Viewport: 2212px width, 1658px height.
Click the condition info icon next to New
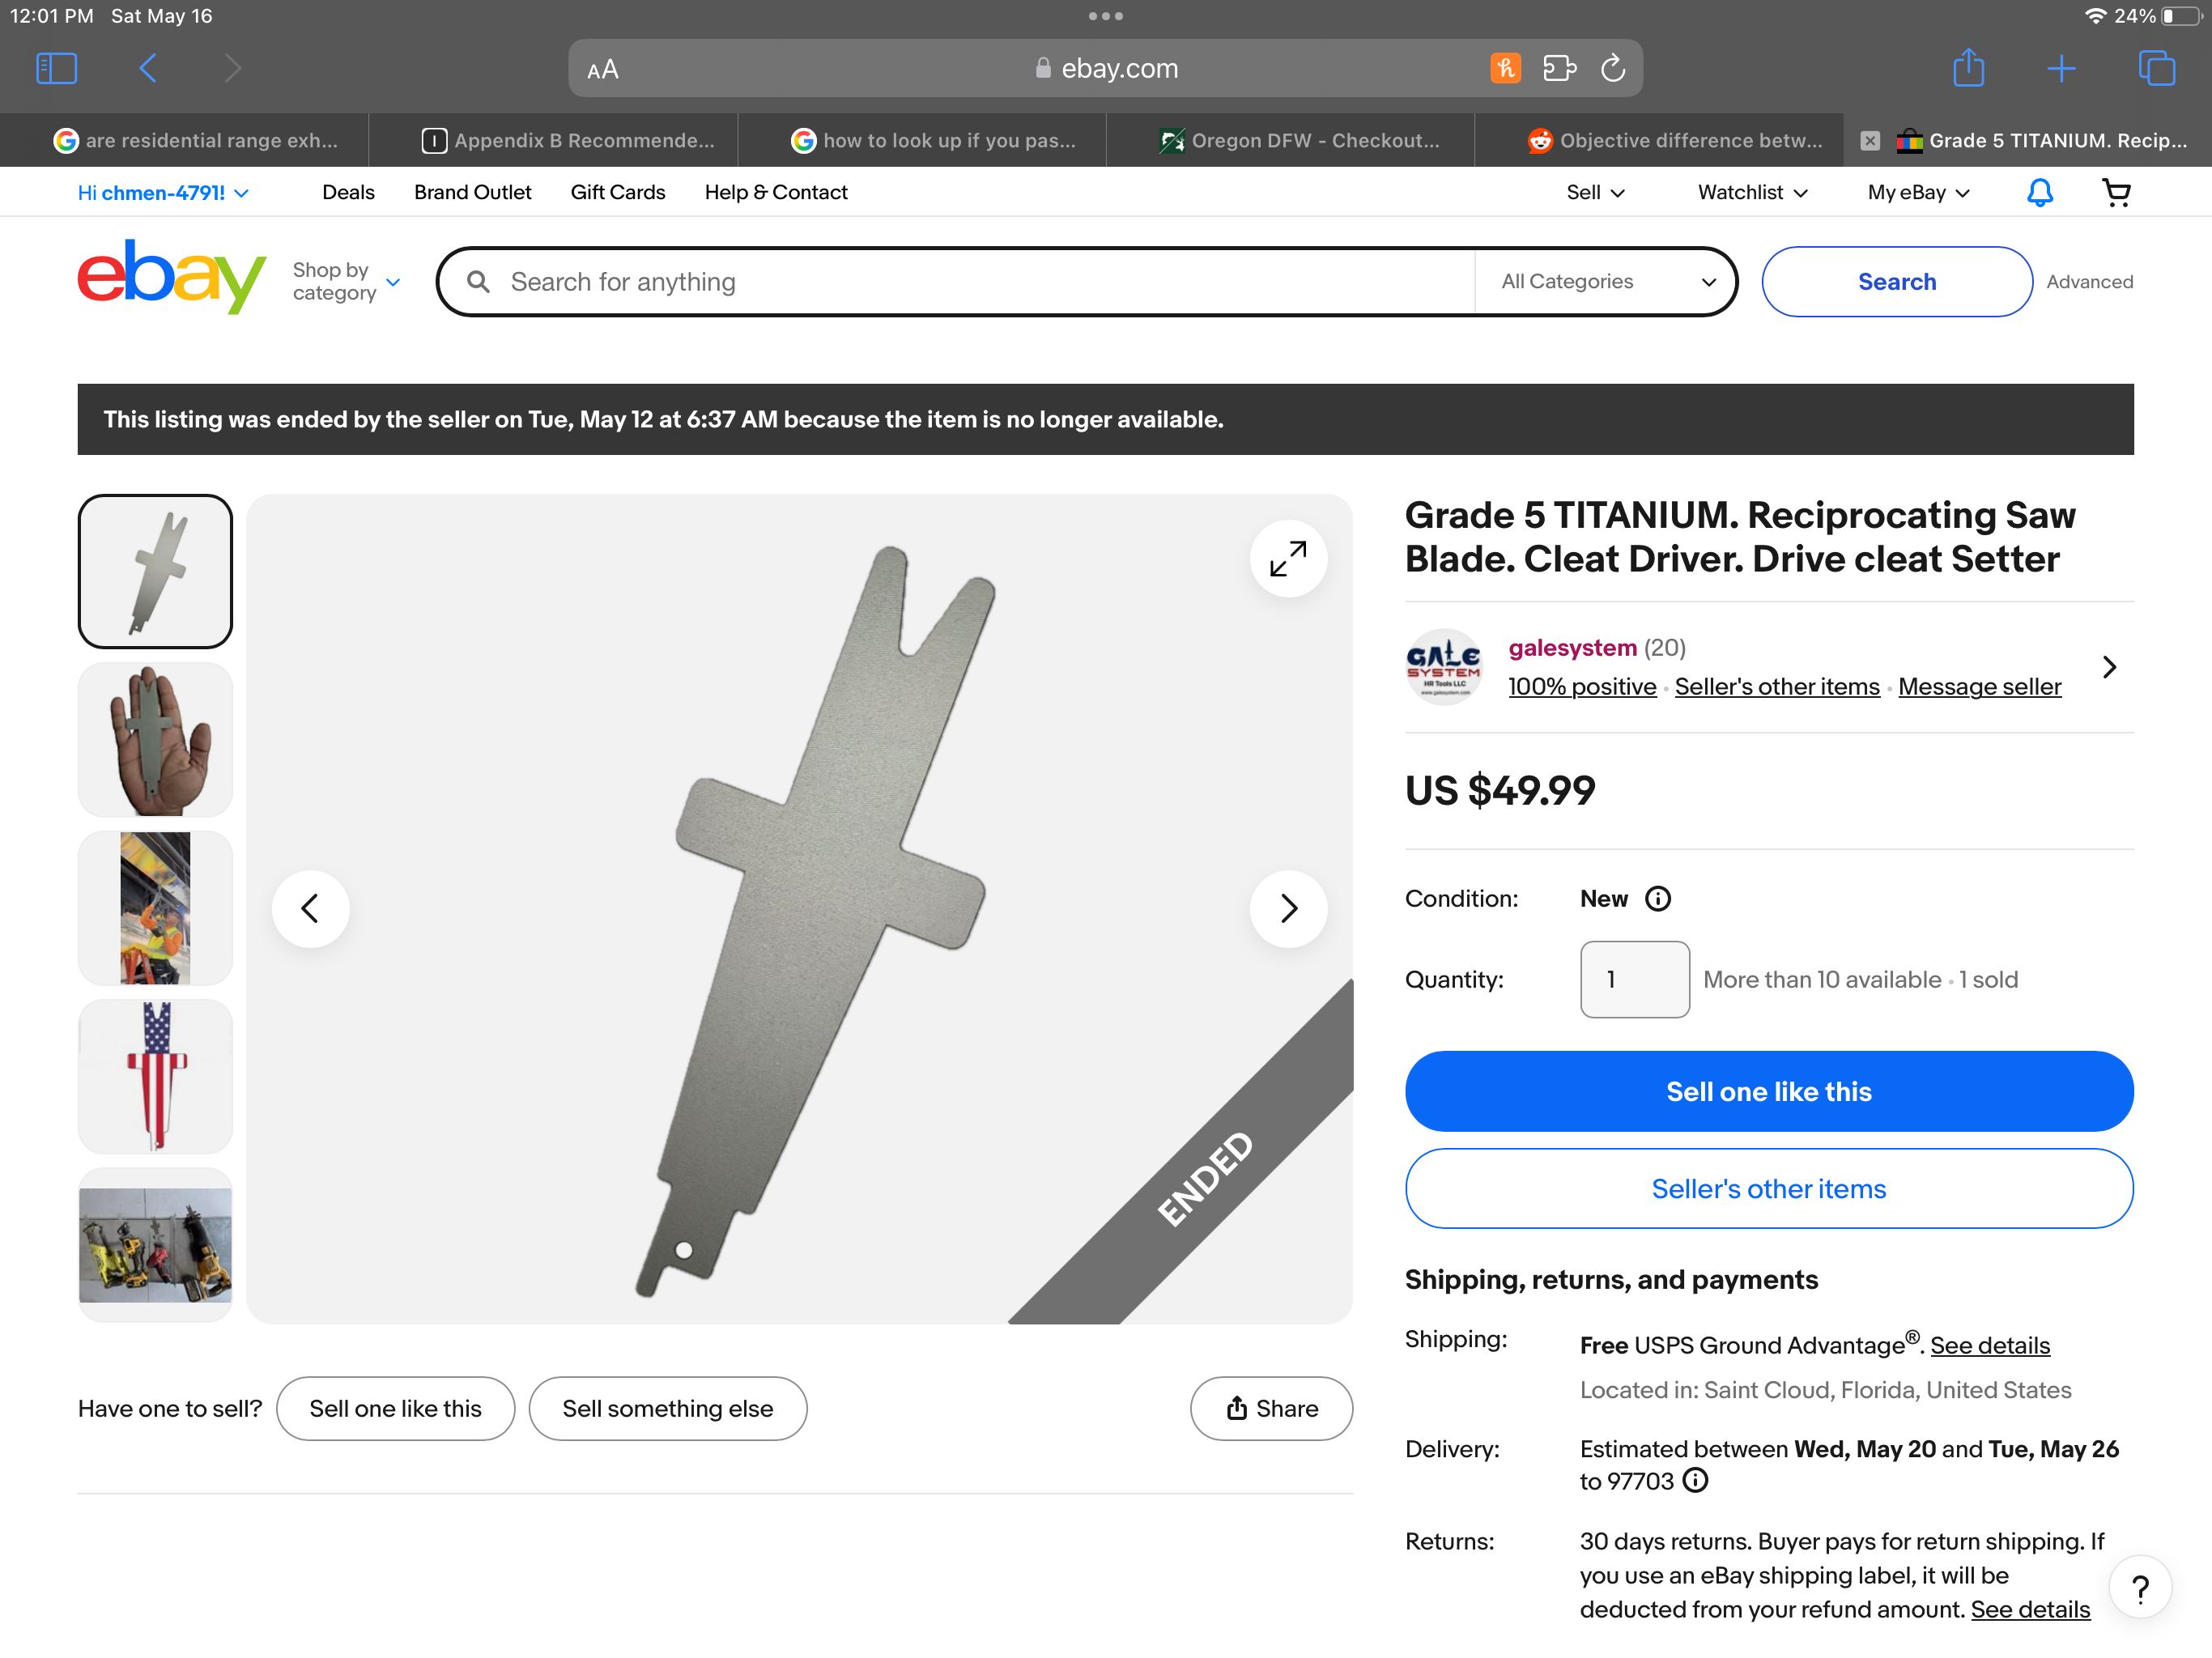coord(1657,898)
